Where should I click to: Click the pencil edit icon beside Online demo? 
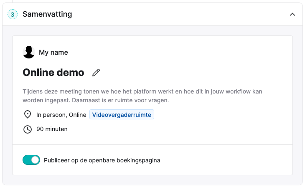pos(96,73)
